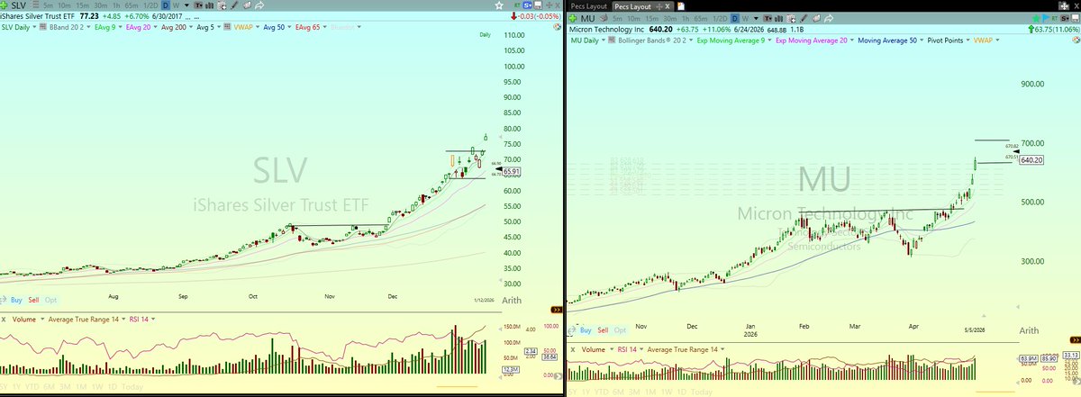
Task: Click the Buy button in SLV chart
Action: pos(16,300)
